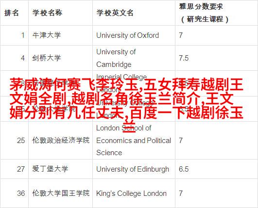This screenshot has height=208, width=258.
Task: Click the 7.5 score for Cambridge
Action: [184, 58]
